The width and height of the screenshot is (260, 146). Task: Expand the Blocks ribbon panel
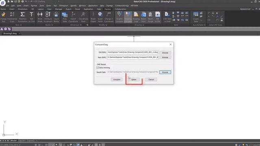click(x=49, y=25)
